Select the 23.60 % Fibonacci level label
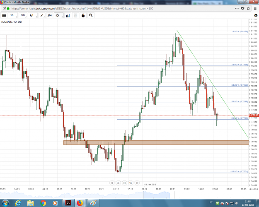Viewport: 259px width, 207px height. point(240,65)
